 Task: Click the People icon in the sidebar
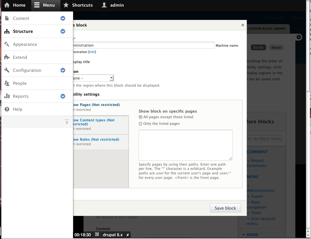7,83
